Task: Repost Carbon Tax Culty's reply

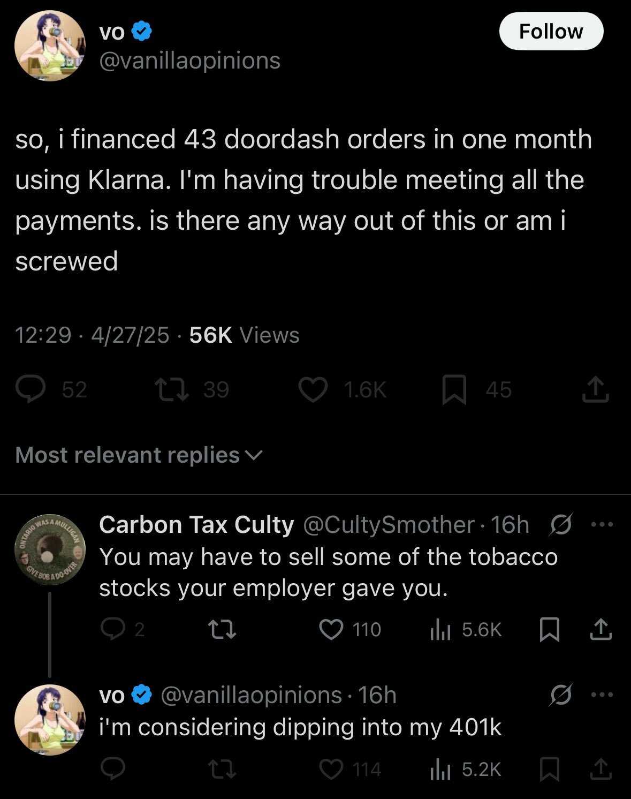Action: [x=222, y=630]
